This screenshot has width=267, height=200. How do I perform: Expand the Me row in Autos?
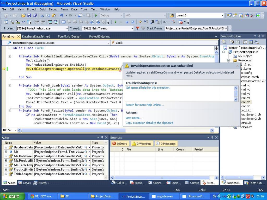(6, 152)
